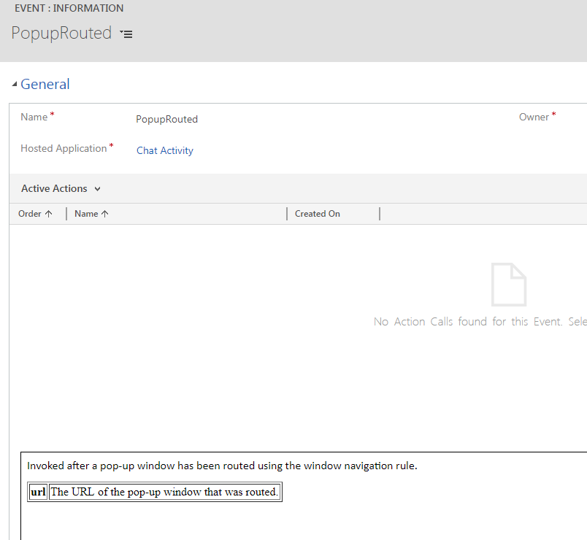The width and height of the screenshot is (587, 540).
Task: Click the PopupRouted page title
Action: tap(61, 33)
